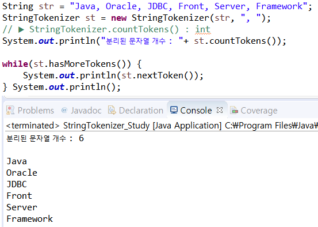Switch to the Problems tab
Viewport: 318px width, 227px height.
pyautogui.click(x=30, y=111)
